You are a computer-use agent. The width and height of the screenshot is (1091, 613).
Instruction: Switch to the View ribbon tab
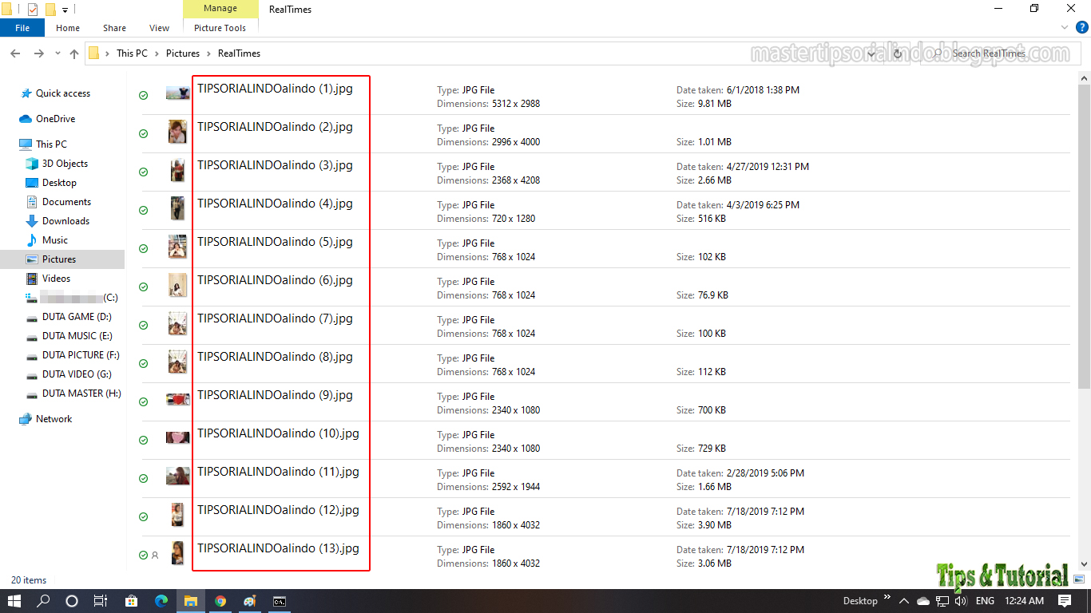pyautogui.click(x=158, y=27)
